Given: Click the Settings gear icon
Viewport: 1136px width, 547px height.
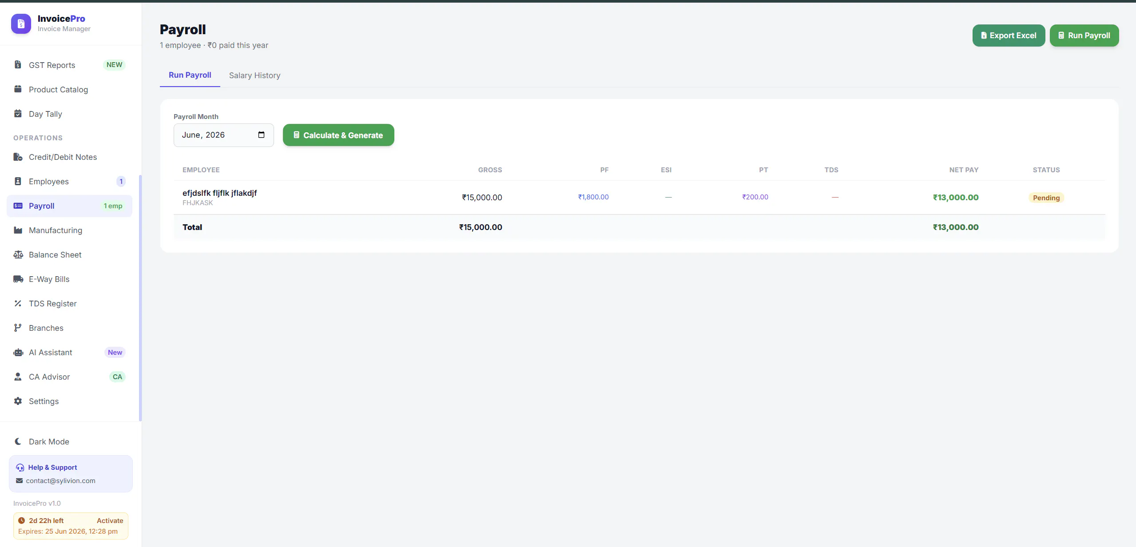Looking at the screenshot, I should click(18, 401).
